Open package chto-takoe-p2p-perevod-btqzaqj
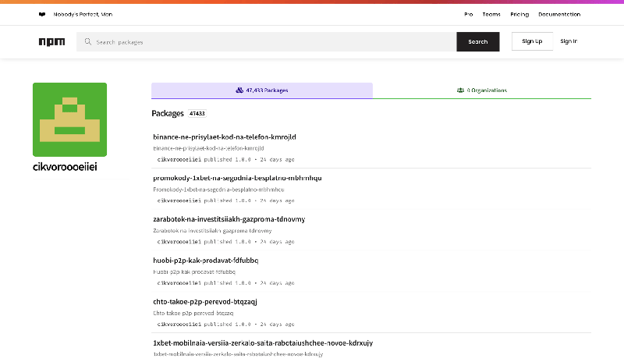Viewport: 624px width, 362px height. point(205,302)
